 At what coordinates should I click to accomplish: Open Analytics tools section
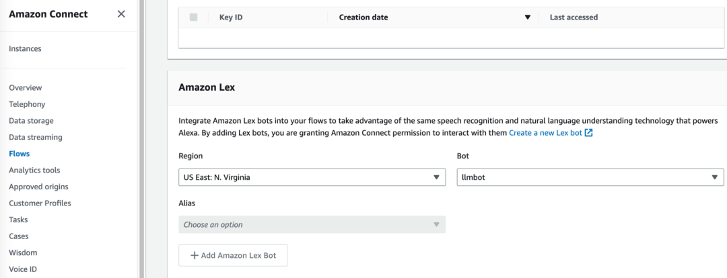tap(34, 170)
